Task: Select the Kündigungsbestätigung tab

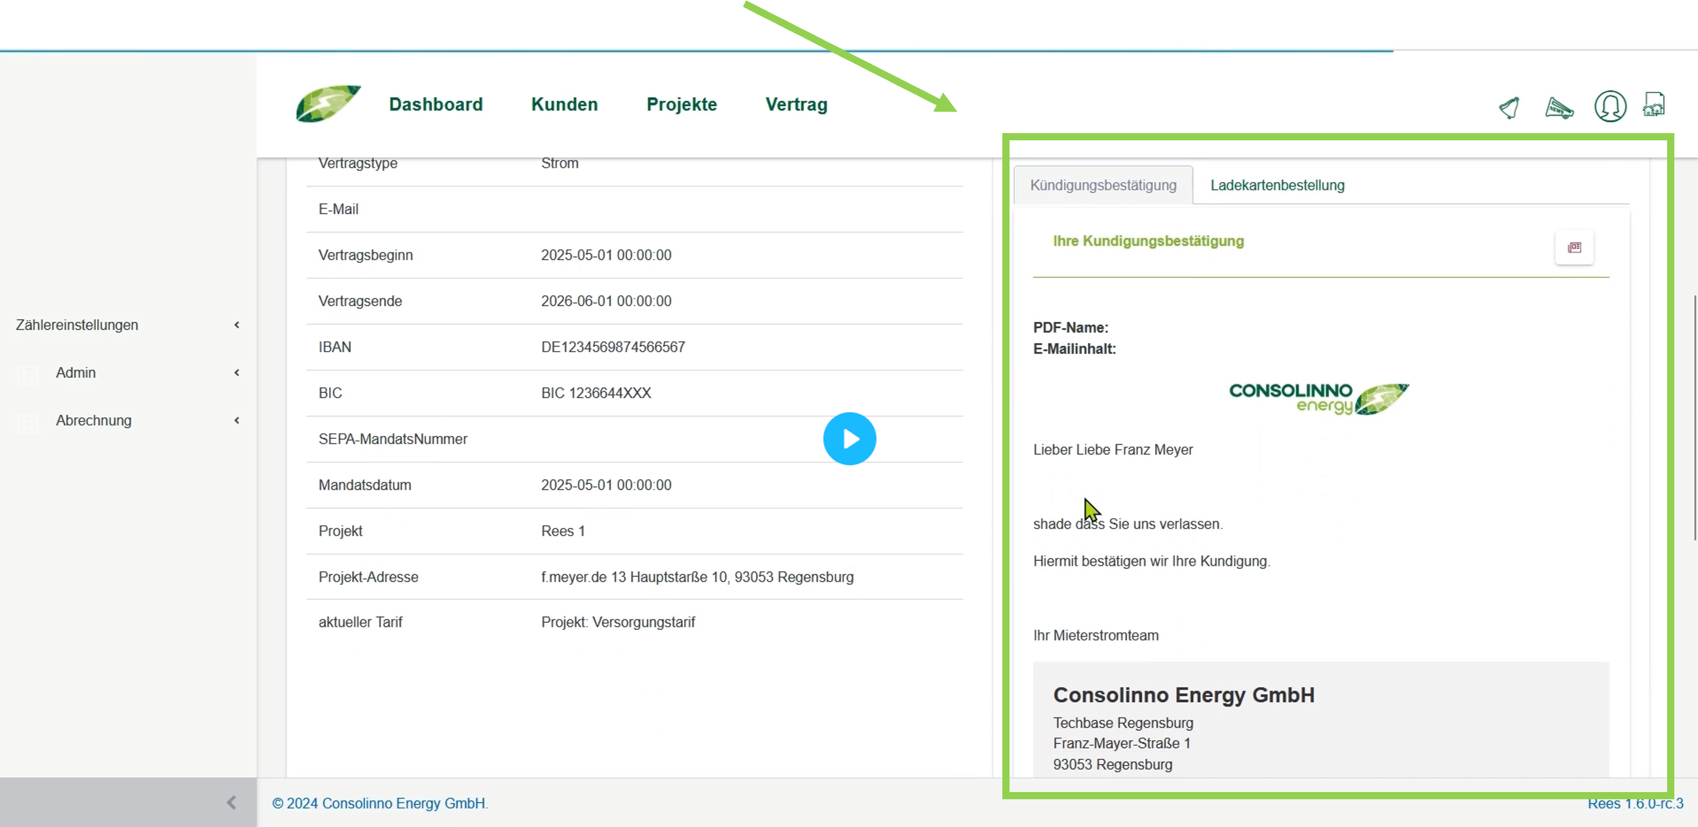Action: pyautogui.click(x=1103, y=185)
